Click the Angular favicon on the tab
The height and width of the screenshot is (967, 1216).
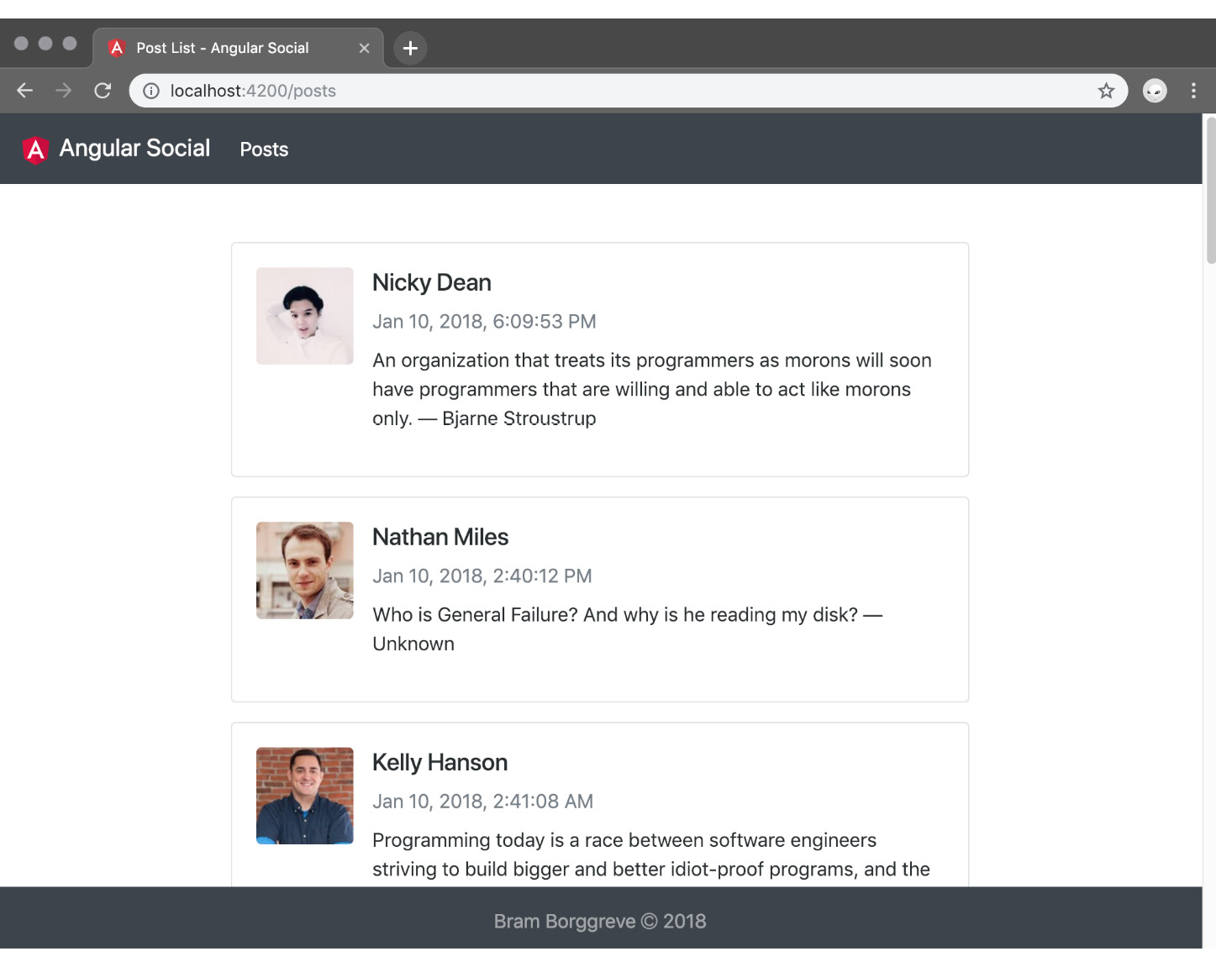[117, 48]
